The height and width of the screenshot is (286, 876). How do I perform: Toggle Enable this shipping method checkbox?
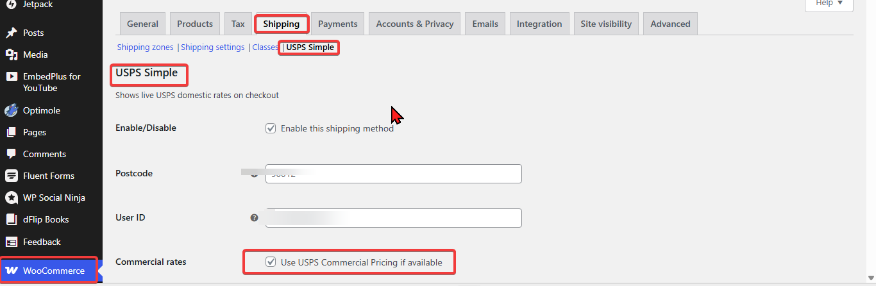click(271, 128)
